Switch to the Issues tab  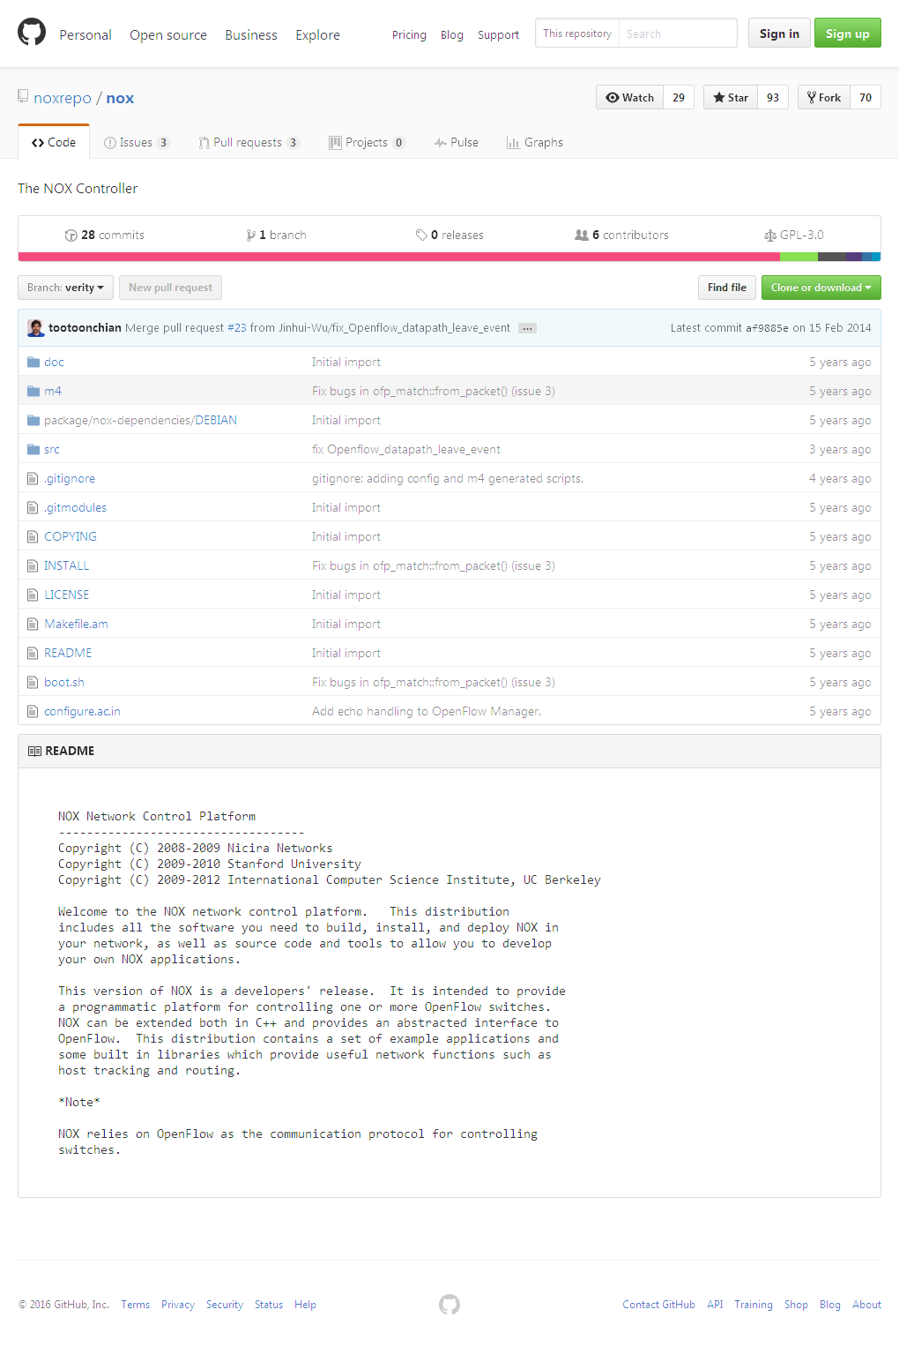137,142
